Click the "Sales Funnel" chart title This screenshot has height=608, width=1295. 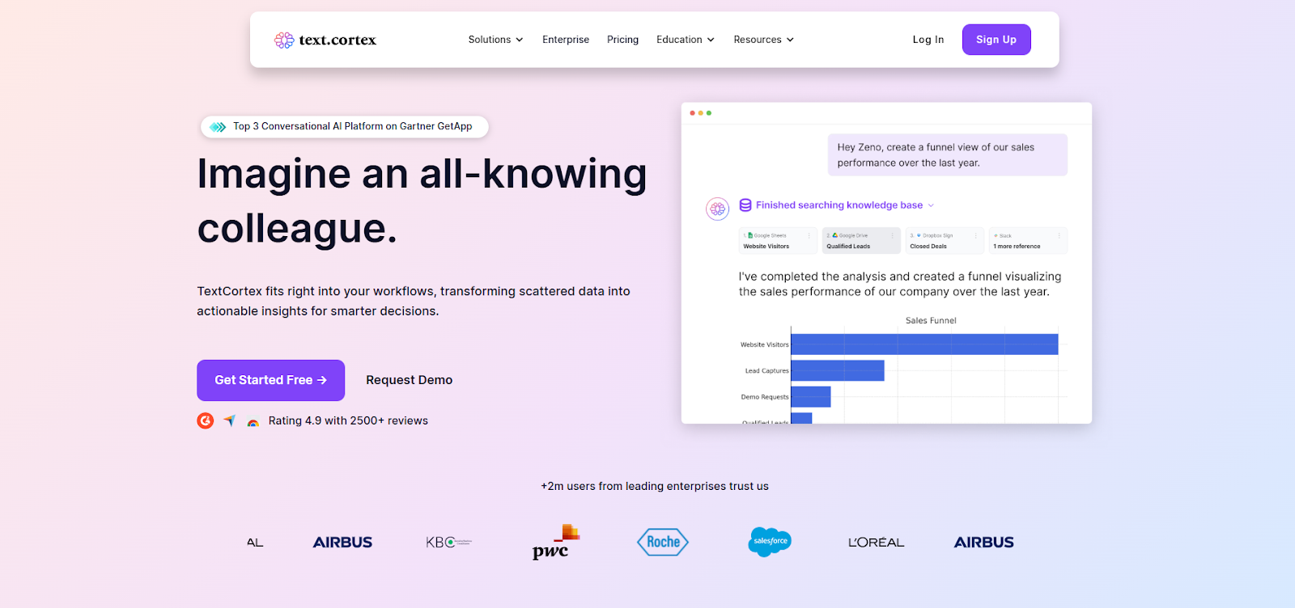coord(931,321)
